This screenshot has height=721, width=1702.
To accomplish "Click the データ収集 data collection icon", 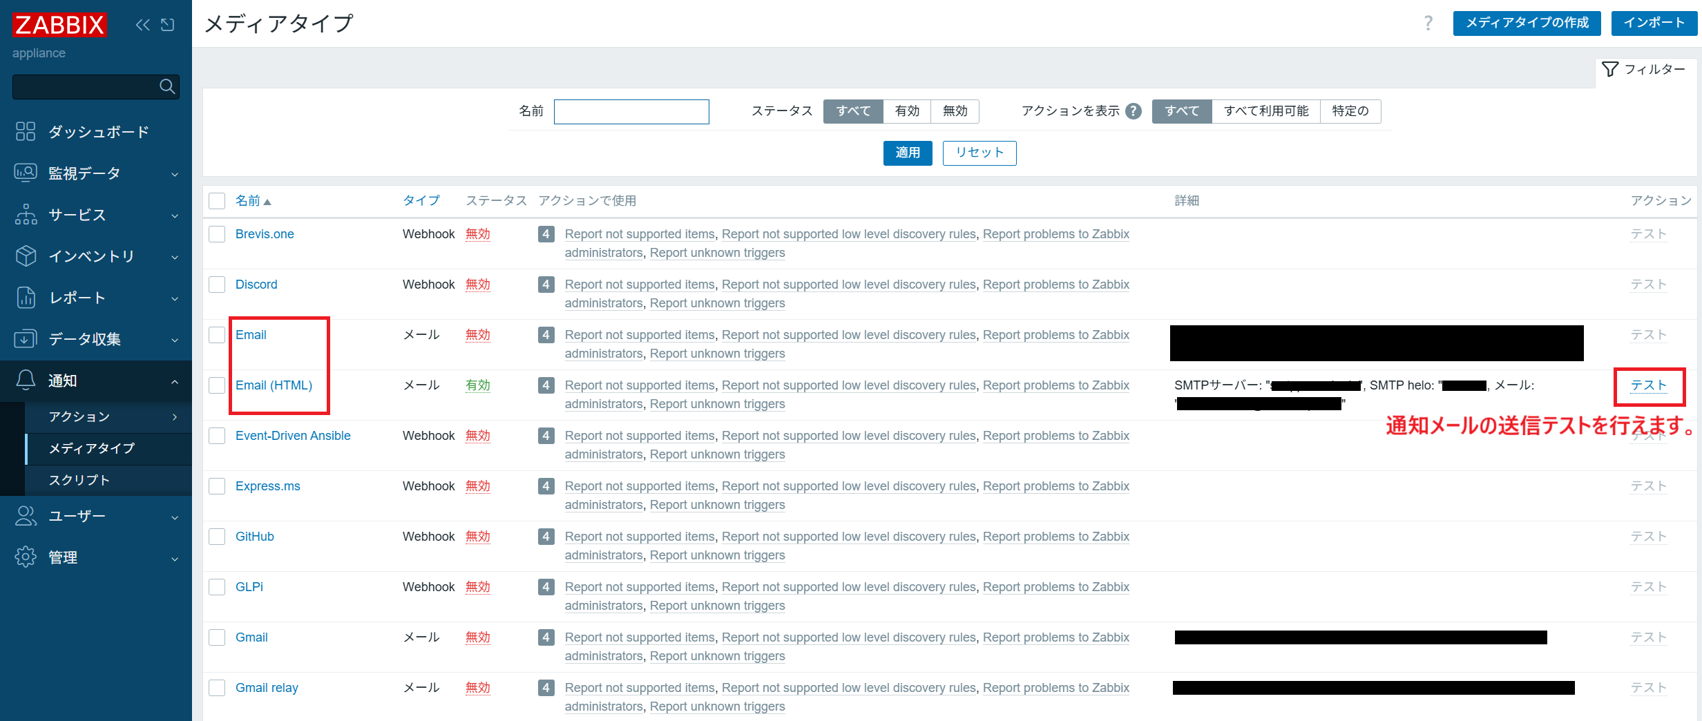I will click(26, 338).
